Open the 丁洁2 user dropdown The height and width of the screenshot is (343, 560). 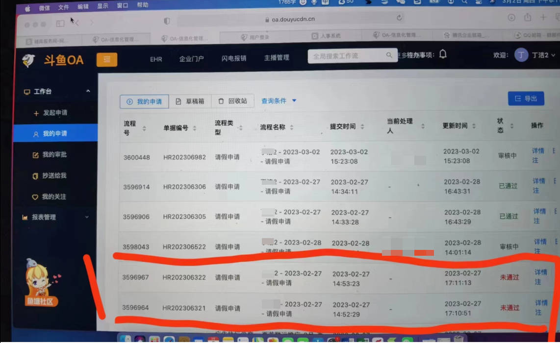(x=543, y=55)
